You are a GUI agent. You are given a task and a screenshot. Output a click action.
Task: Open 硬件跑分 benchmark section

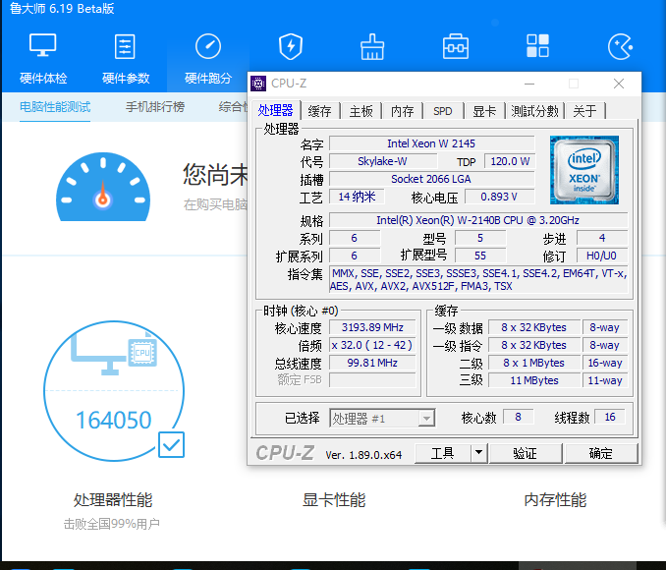[x=208, y=58]
